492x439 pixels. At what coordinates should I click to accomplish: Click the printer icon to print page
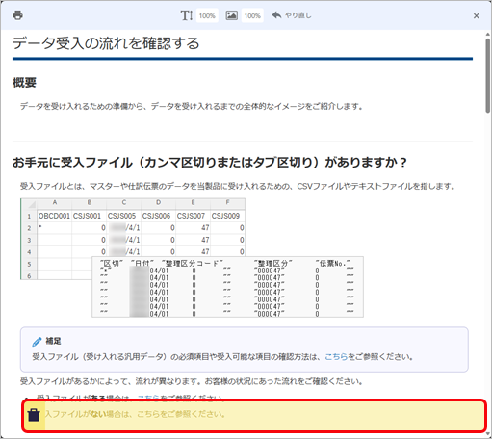(x=17, y=15)
